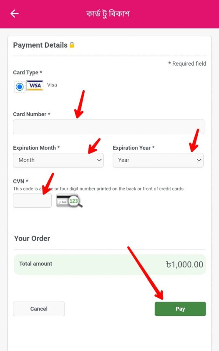Click the কার্ড টু বিকাশ header title
Viewport: 219px width, 351px height.
point(108,14)
